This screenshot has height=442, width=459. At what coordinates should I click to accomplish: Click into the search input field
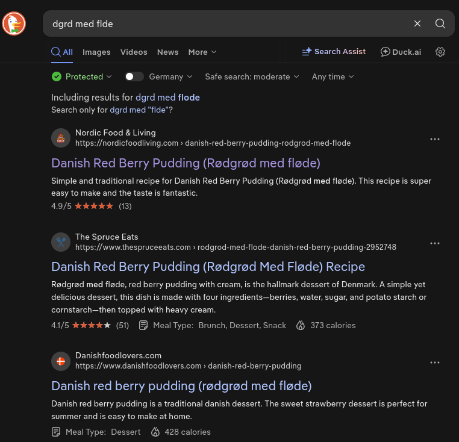coord(228,23)
